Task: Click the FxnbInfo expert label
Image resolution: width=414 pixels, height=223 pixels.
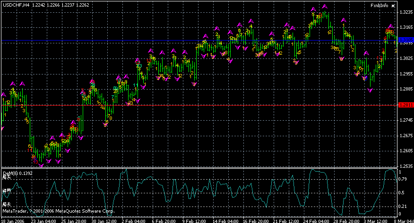Action: point(379,5)
